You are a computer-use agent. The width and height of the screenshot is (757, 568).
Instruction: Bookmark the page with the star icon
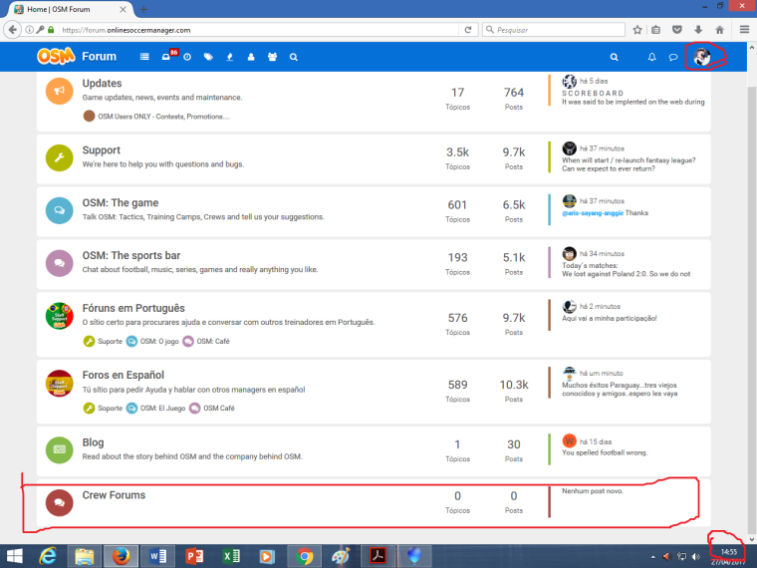click(x=637, y=30)
